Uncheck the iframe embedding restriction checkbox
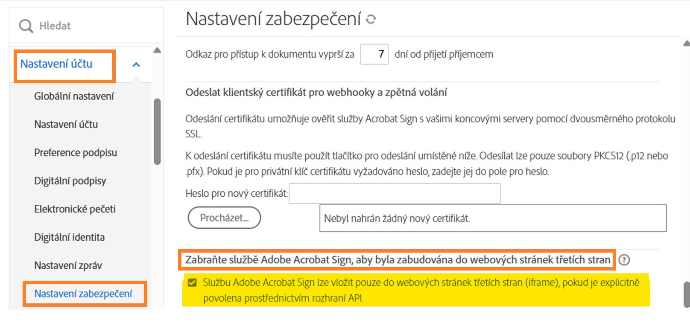 point(193,282)
